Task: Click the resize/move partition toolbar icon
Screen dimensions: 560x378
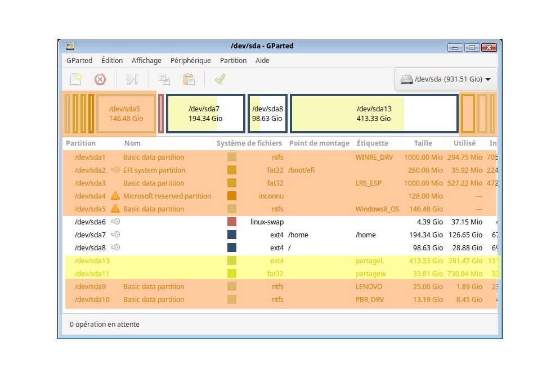Action: [x=132, y=79]
